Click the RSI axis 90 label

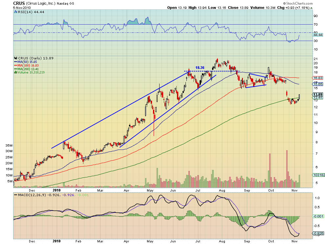pyautogui.click(x=315, y=16)
